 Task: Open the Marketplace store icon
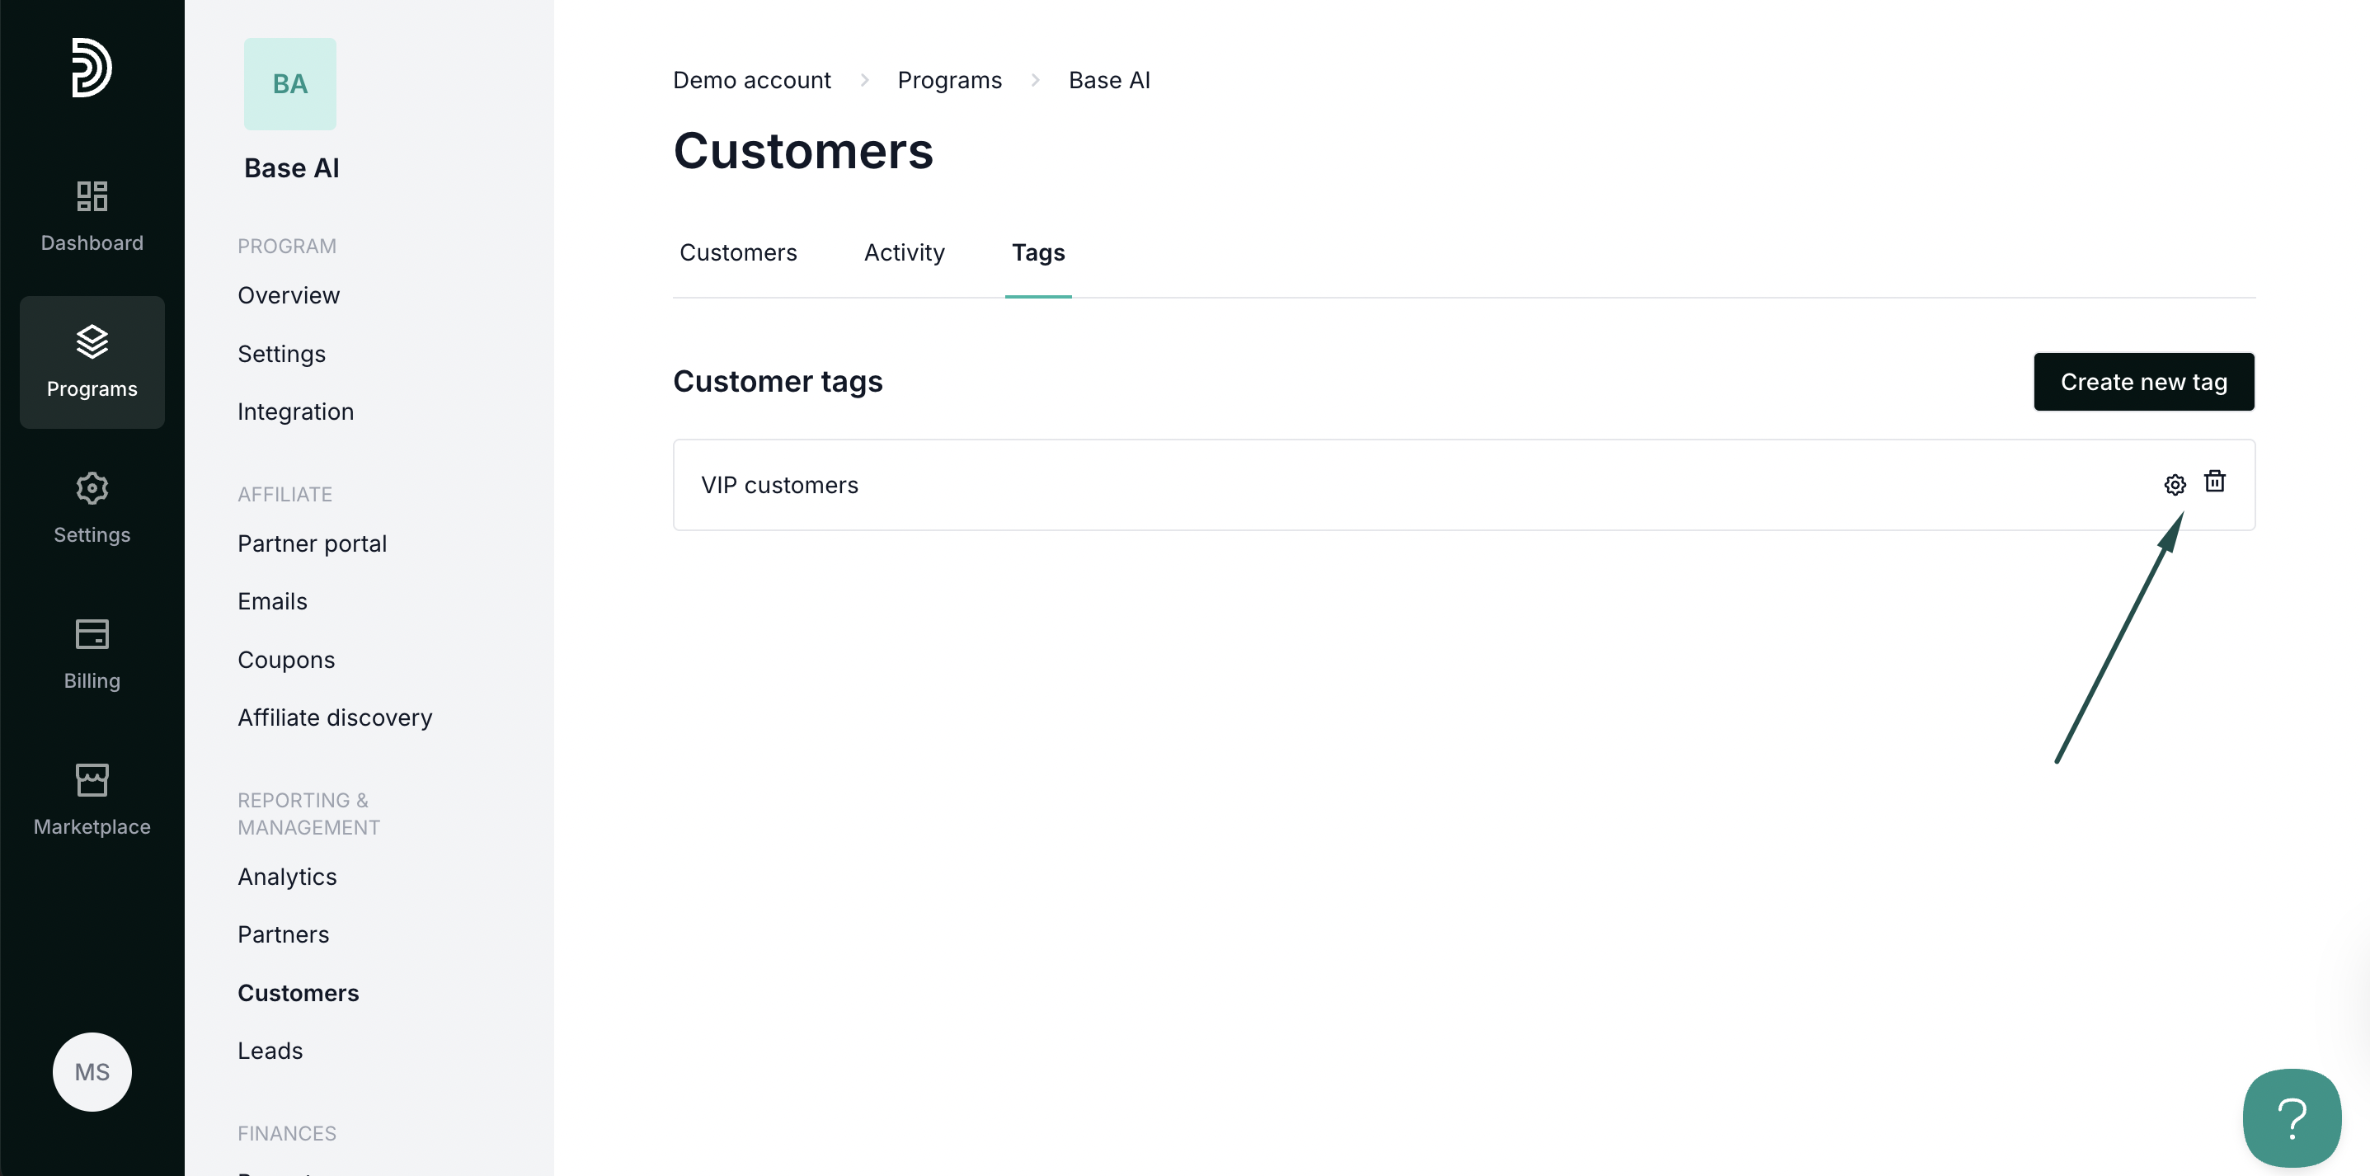click(x=92, y=780)
